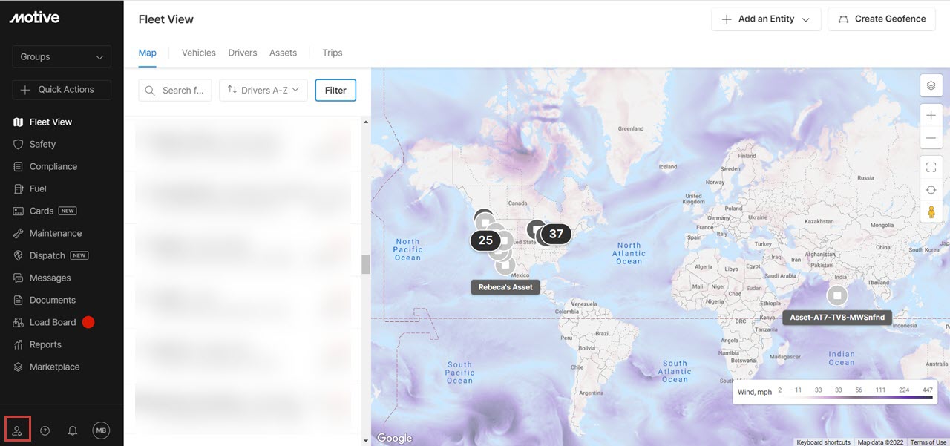Open the notifications bell
This screenshot has width=950, height=446.
tap(73, 430)
